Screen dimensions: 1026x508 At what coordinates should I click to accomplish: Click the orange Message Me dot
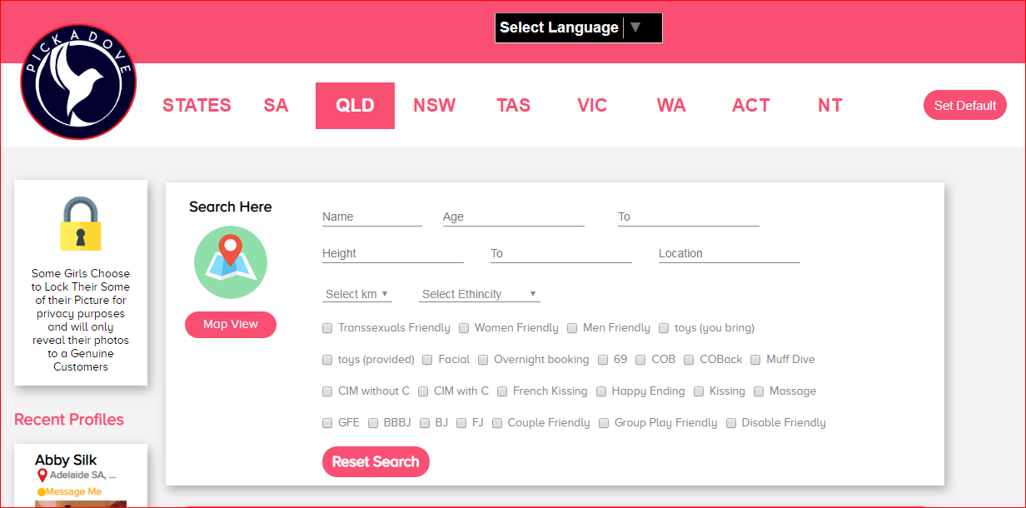click(40, 492)
